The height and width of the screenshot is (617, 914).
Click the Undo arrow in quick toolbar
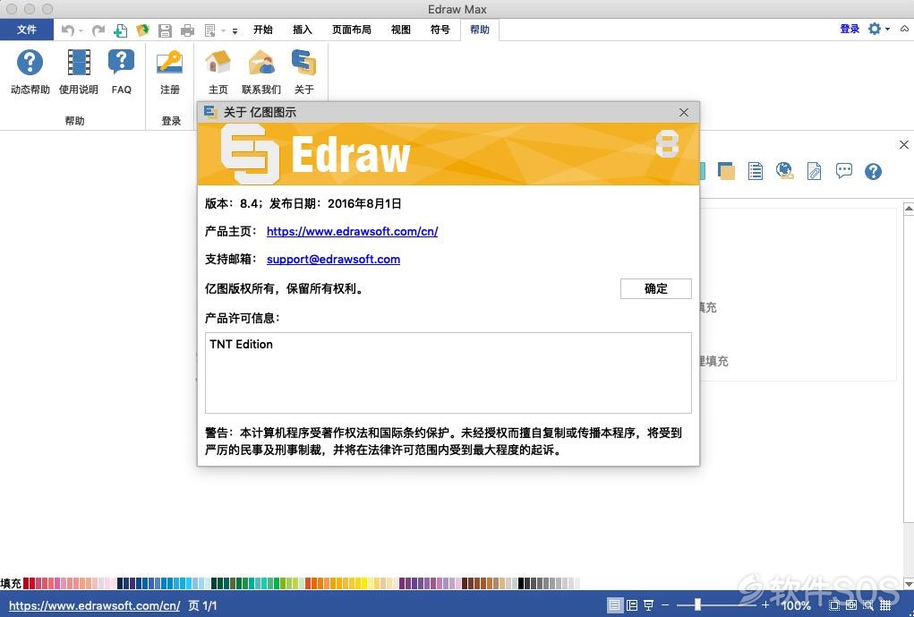[x=68, y=30]
